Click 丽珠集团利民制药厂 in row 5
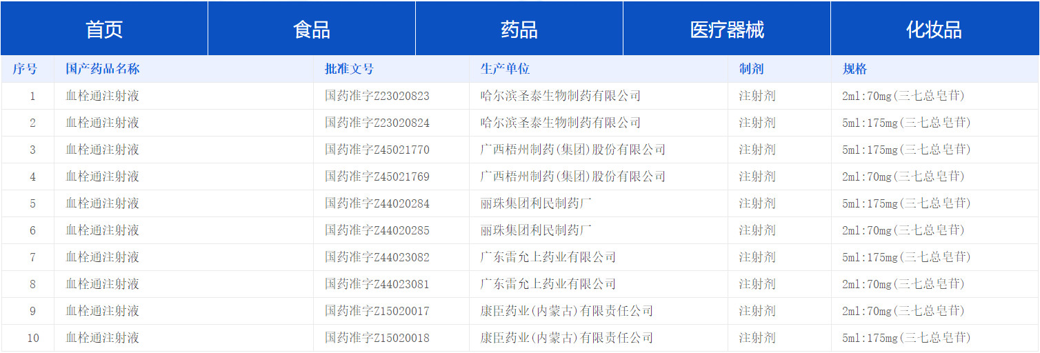Image resolution: width=1040 pixels, height=353 pixels. tap(536, 203)
